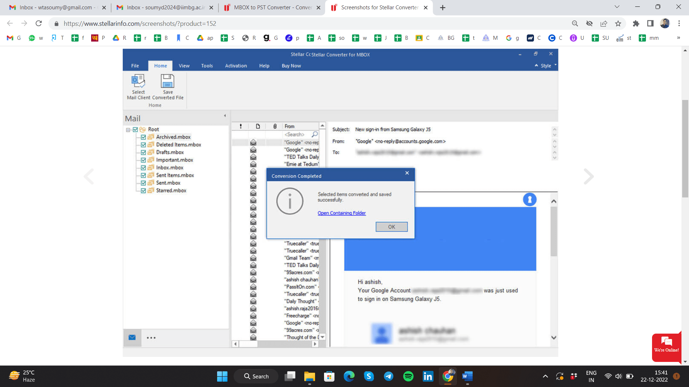Click browser reload button
The width and height of the screenshot is (689, 387).
39,23
